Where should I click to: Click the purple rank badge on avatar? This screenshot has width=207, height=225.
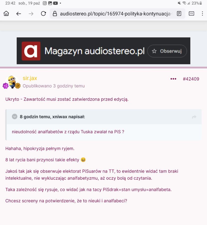coord(5,86)
